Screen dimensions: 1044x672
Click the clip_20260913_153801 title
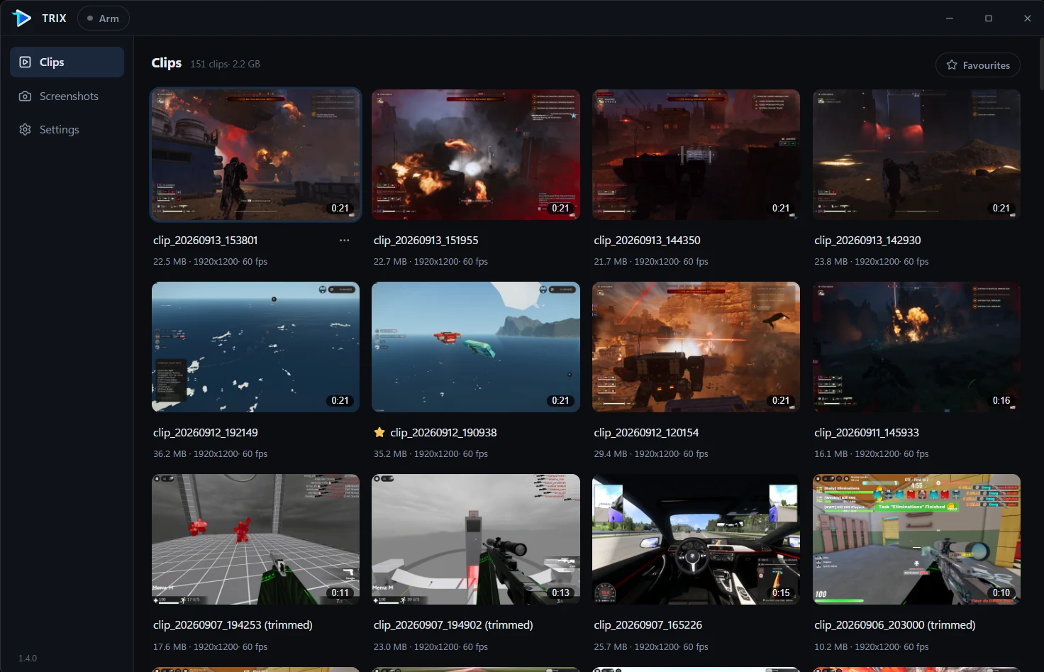click(206, 241)
